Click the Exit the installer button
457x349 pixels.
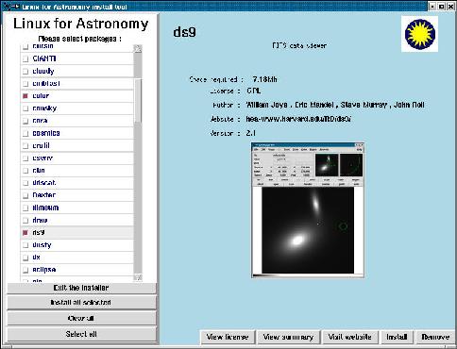81,288
